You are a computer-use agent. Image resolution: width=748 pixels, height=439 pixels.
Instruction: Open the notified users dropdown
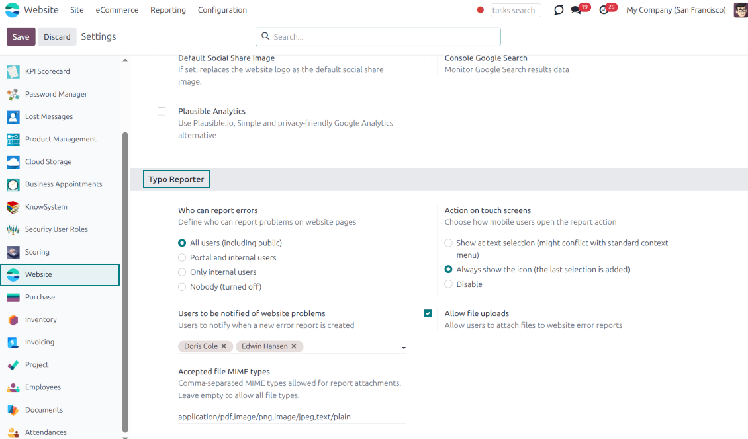coord(403,347)
